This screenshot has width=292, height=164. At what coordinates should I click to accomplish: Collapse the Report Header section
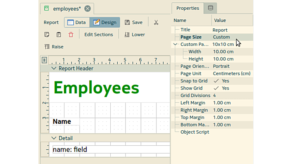click(54, 69)
